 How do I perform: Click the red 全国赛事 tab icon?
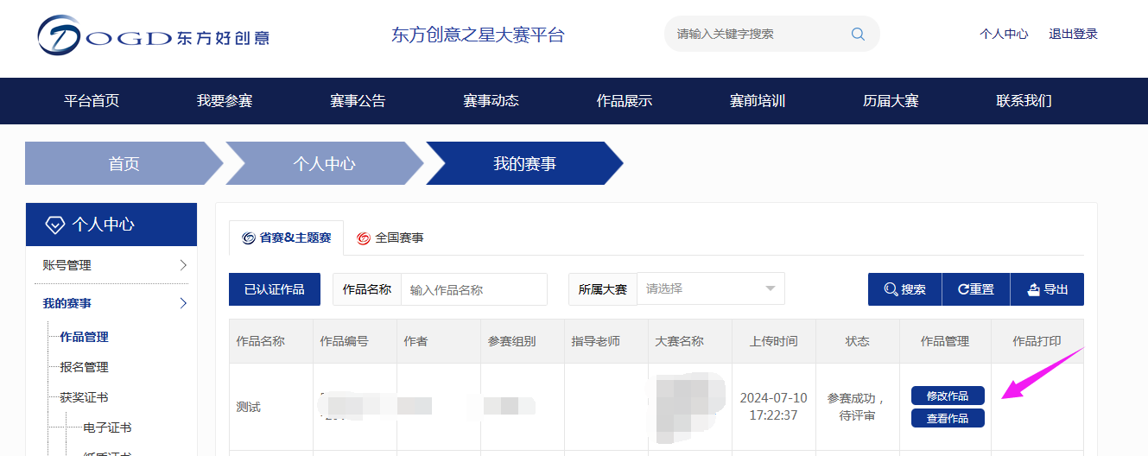pyautogui.click(x=364, y=238)
